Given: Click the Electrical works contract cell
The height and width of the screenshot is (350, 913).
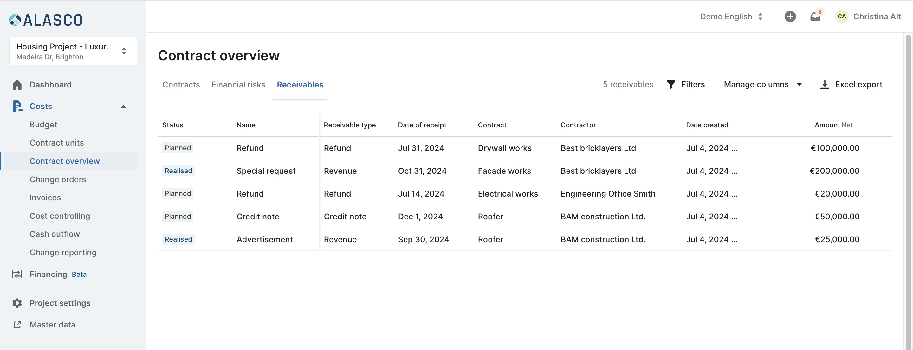Looking at the screenshot, I should pos(508,194).
